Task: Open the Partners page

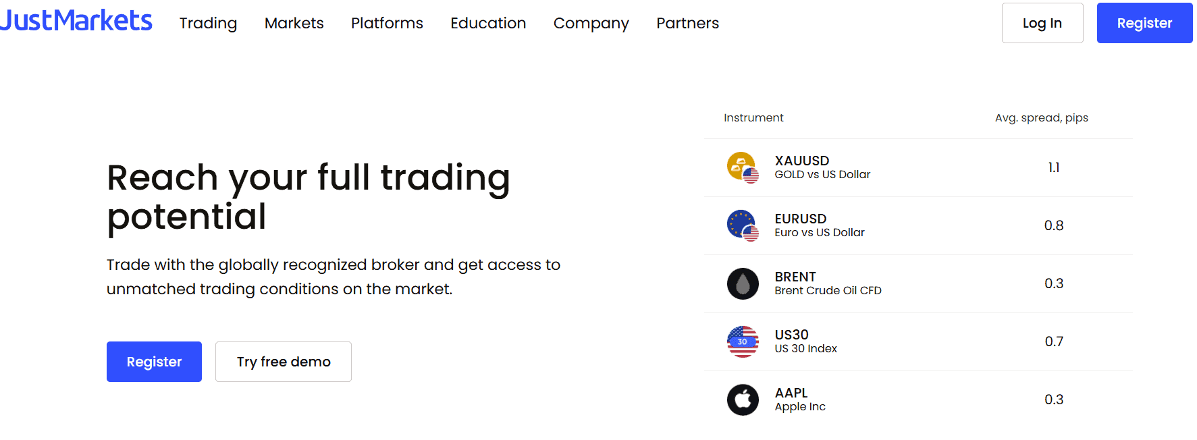Action: coord(687,22)
